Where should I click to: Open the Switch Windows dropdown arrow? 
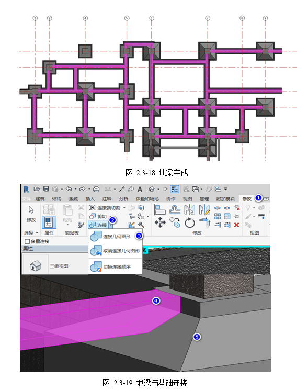tap(201, 190)
